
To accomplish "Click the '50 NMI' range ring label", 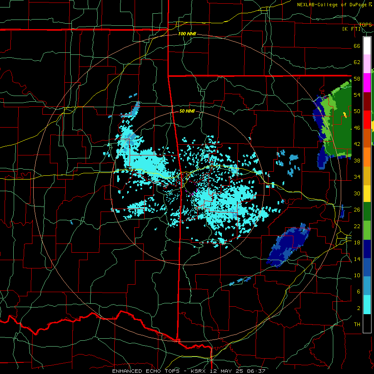I will tap(187, 111).
